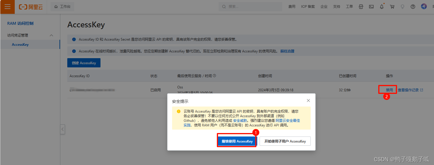Open the 安全威胁 link in the dialog

tap(240, 121)
